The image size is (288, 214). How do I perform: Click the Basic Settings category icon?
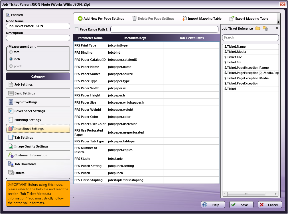[11, 93]
